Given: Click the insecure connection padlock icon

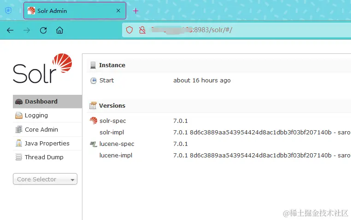Looking at the screenshot, I should [142, 30].
